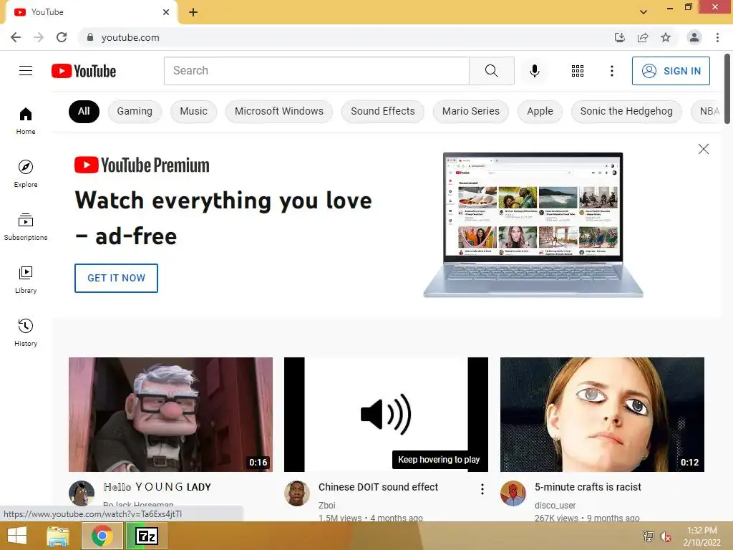This screenshot has height=550, width=733.
Task: Select the Sound Effects chip
Action: click(383, 111)
